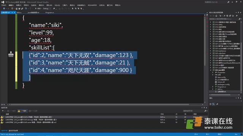Click the first warning triangle icon in Error List

(x=2, y=117)
